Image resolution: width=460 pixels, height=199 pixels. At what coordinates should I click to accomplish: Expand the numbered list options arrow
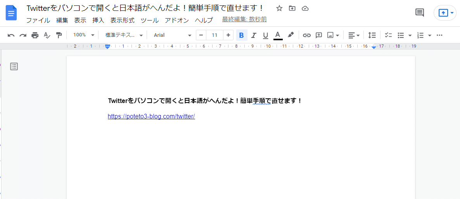tap(430, 35)
